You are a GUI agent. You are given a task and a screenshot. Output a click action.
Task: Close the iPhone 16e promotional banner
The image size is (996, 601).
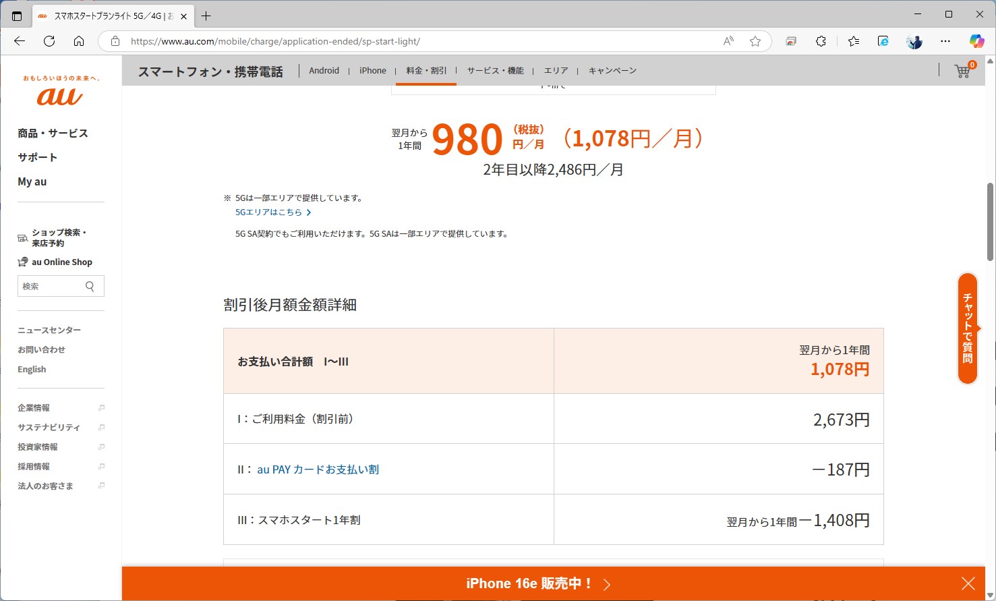point(968,583)
